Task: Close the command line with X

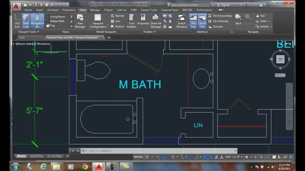Action: pyautogui.click(x=73, y=151)
